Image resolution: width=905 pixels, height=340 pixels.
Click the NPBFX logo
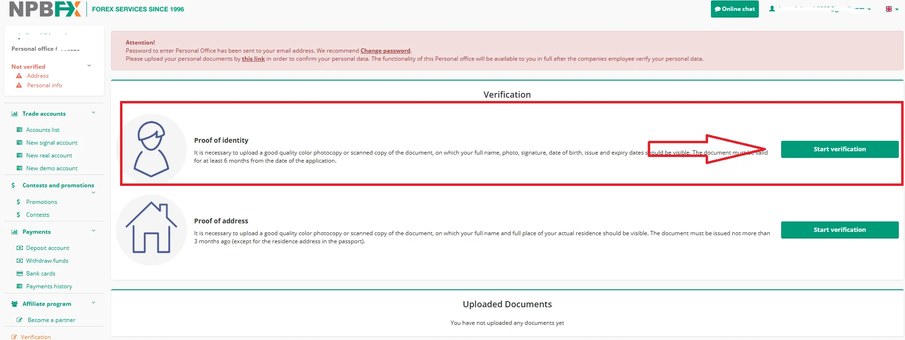click(x=45, y=9)
